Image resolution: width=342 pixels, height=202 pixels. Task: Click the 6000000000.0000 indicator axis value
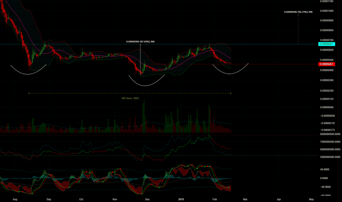tap(330, 149)
